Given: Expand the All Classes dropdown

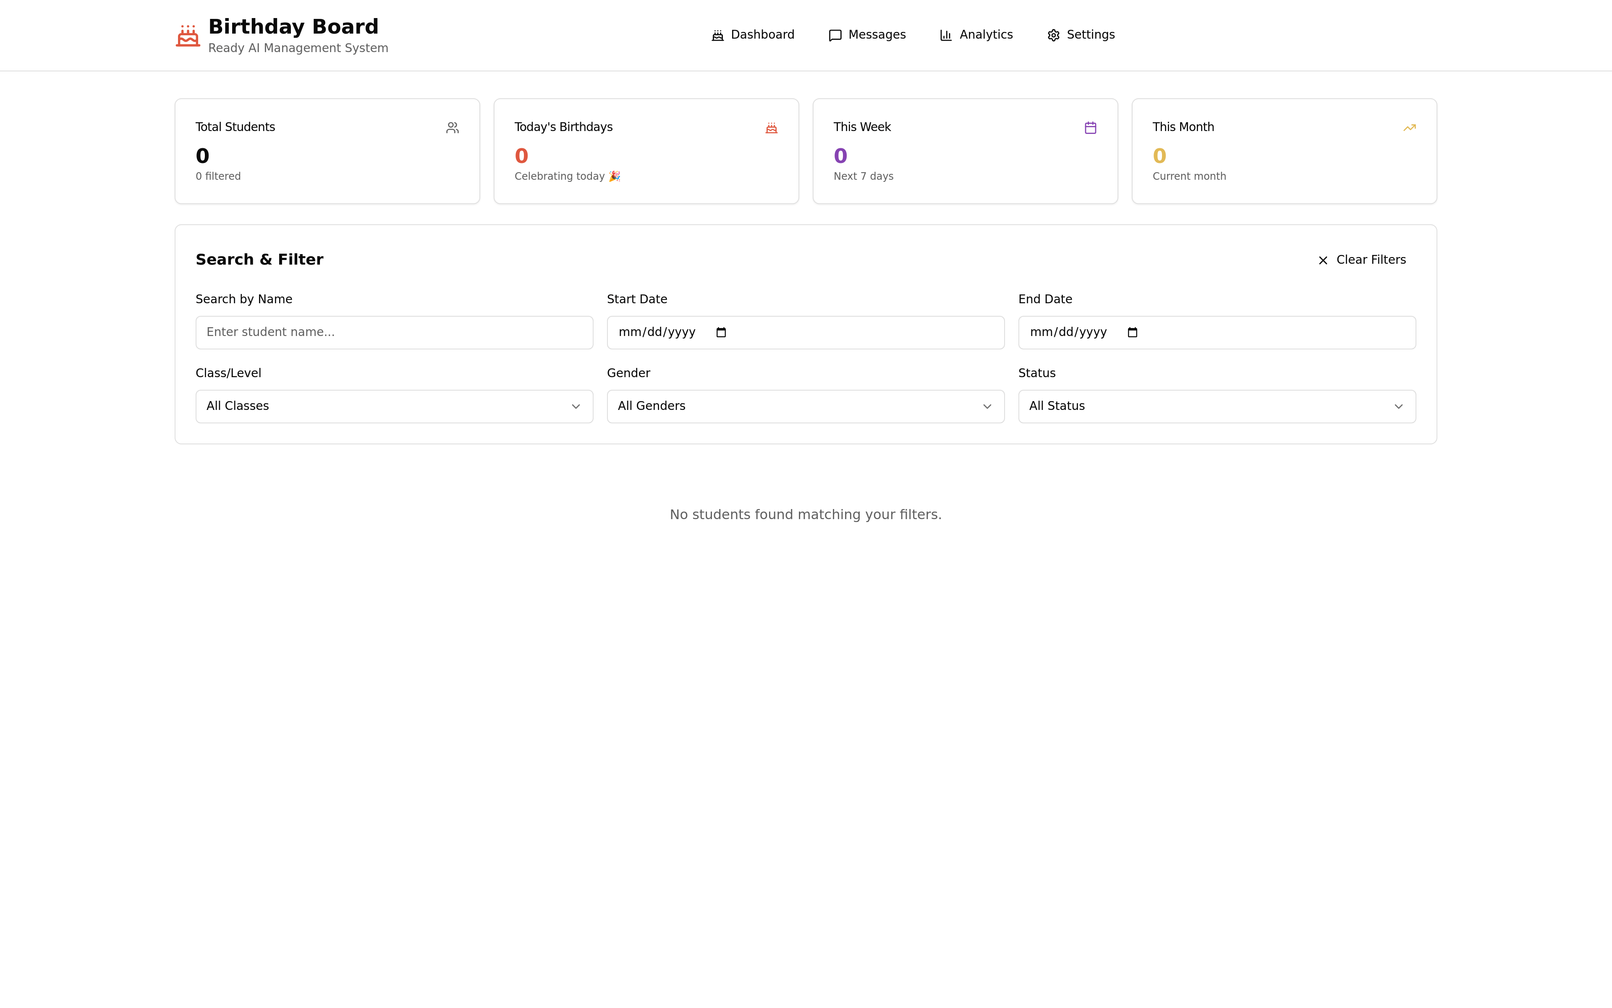Looking at the screenshot, I should click(394, 407).
